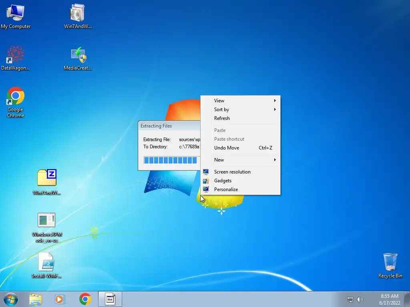The height and width of the screenshot is (307, 410).
Task: Expand the View submenu
Action: (x=241, y=101)
